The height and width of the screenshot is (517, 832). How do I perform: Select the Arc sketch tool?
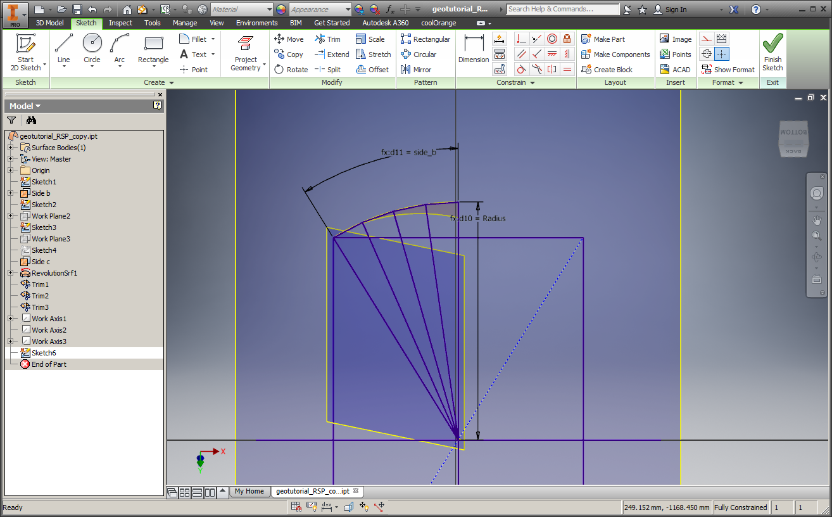click(119, 51)
